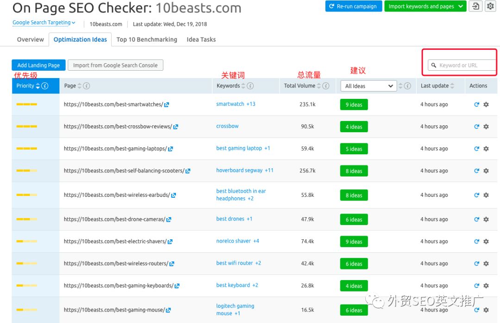Go to the Idea Tasks tab

pyautogui.click(x=201, y=39)
